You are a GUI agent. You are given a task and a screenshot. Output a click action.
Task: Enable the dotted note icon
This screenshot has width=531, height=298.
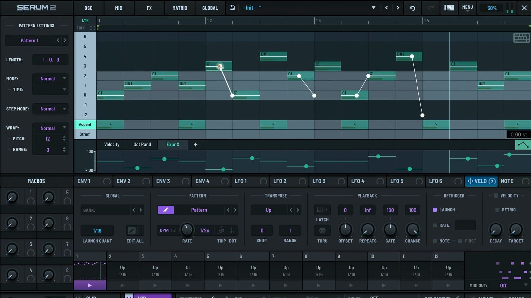click(x=232, y=230)
